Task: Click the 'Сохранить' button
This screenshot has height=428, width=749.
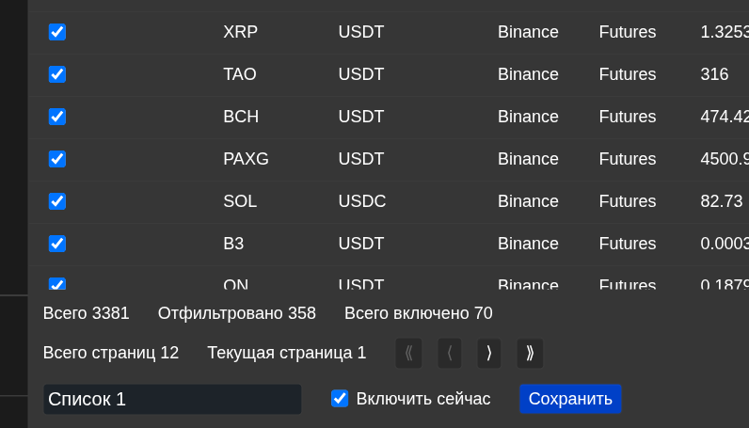Action: (570, 399)
